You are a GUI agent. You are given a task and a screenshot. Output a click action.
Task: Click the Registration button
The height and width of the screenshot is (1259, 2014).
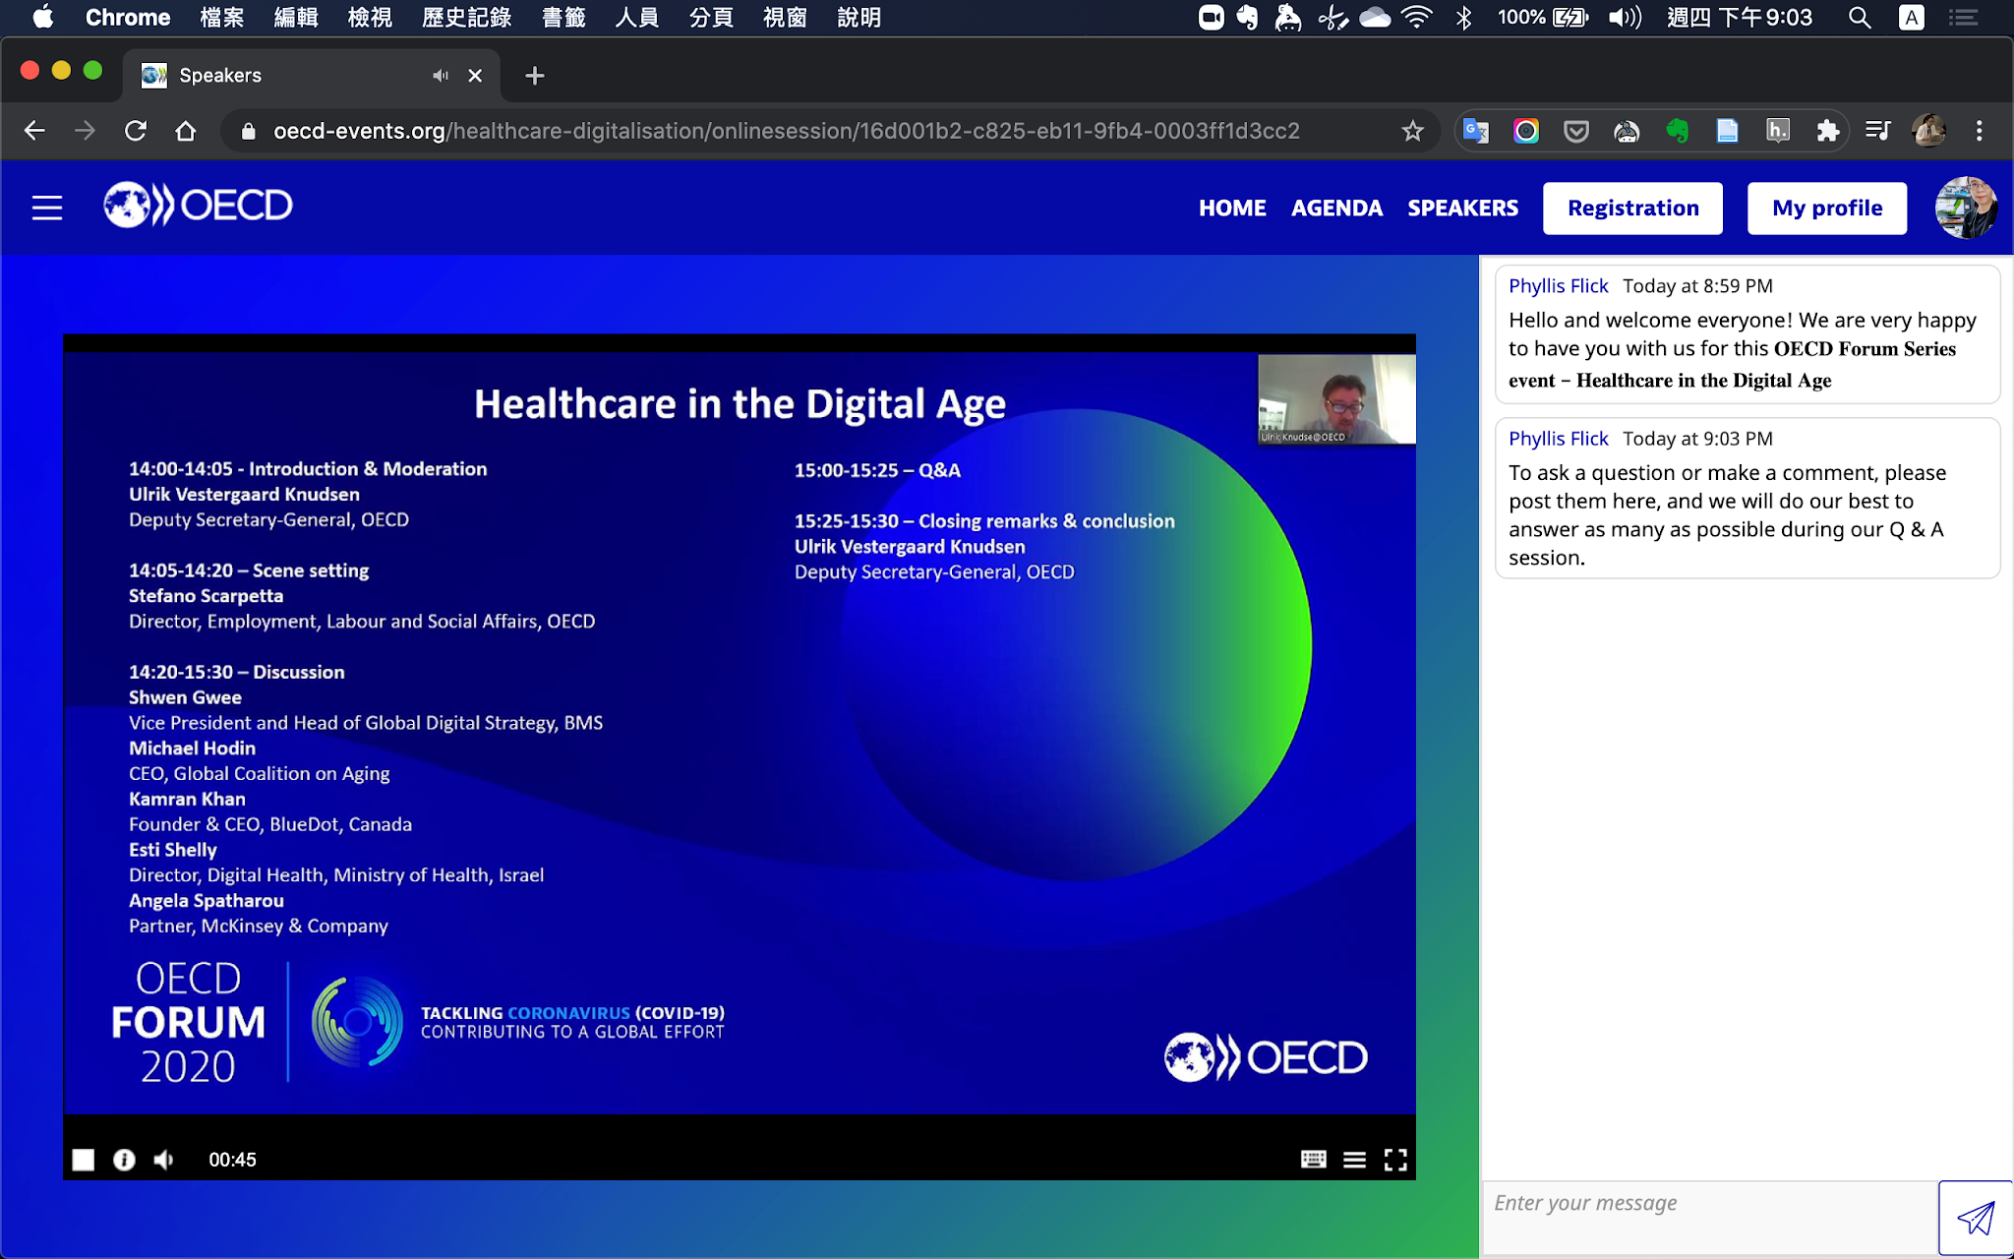pyautogui.click(x=1632, y=208)
